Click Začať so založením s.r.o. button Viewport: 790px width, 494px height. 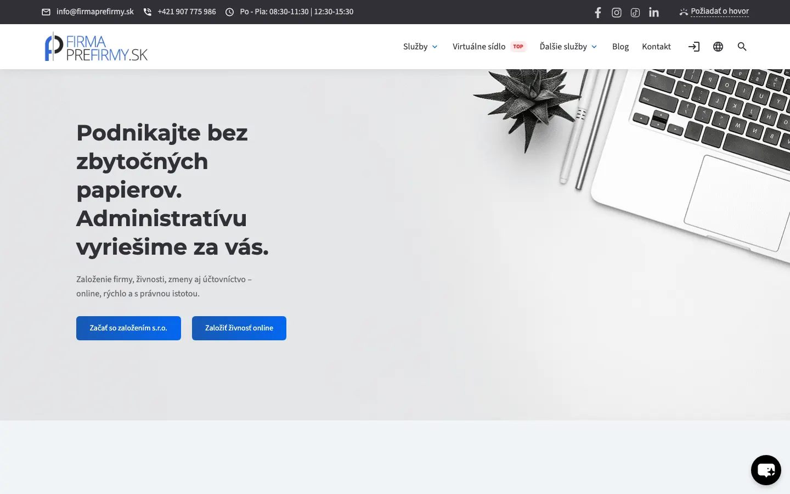pos(128,328)
